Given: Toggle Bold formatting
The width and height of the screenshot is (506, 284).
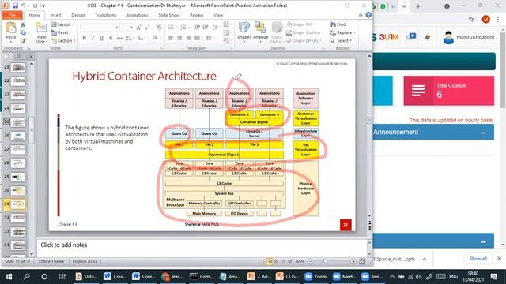Looking at the screenshot, I should 85,39.
